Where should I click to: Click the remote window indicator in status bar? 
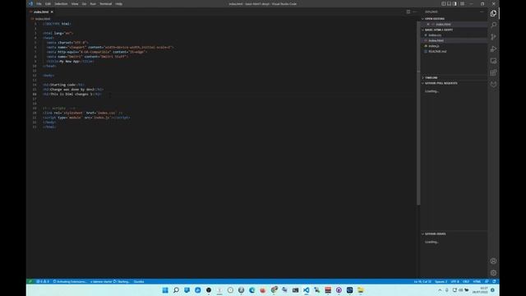coord(30,281)
